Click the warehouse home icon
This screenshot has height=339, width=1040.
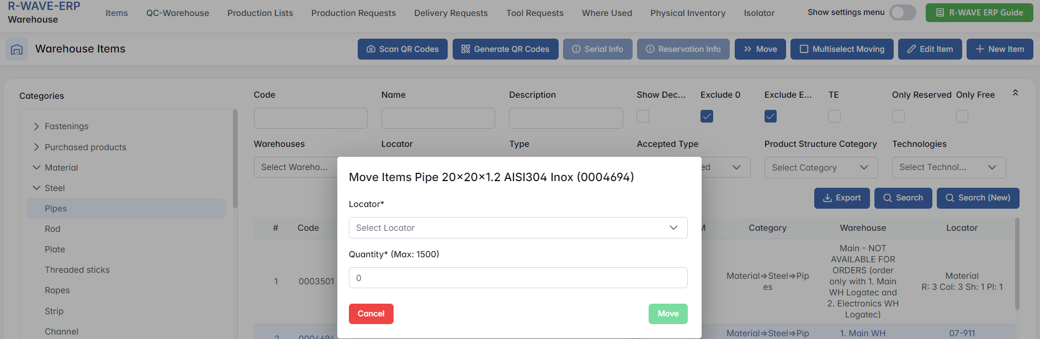[17, 49]
